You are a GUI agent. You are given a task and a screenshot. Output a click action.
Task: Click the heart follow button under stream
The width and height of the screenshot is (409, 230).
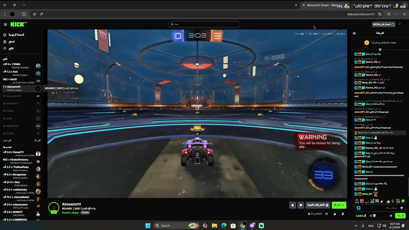301,205
